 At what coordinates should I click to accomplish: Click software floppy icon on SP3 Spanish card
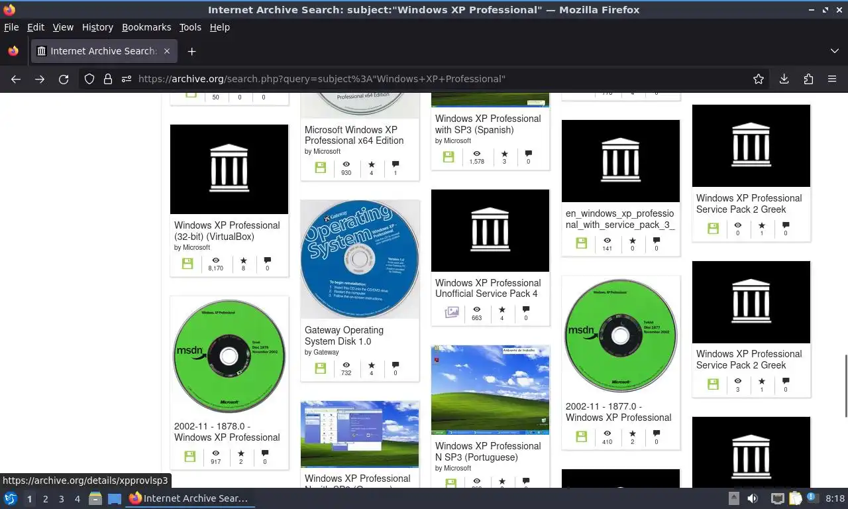tap(449, 157)
